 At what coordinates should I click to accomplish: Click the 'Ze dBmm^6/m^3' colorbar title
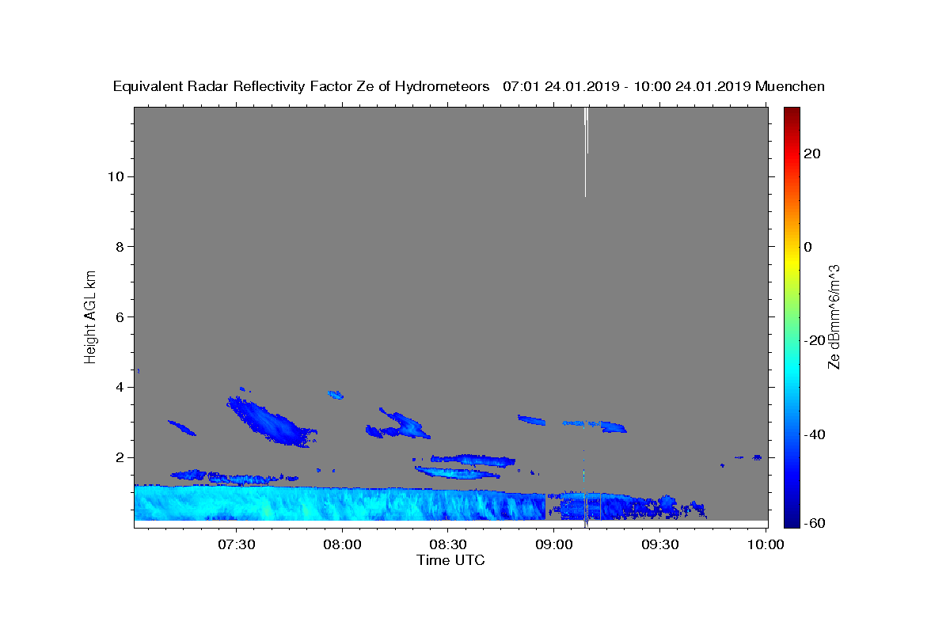tap(834, 316)
